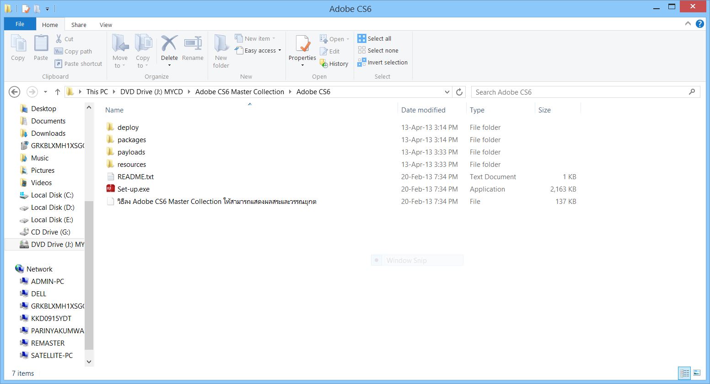Sort files by the Type column
The height and width of the screenshot is (384, 710).
(477, 110)
